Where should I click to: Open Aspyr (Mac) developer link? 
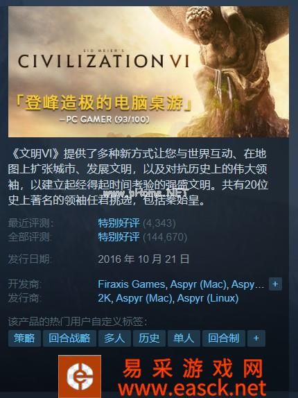198,284
